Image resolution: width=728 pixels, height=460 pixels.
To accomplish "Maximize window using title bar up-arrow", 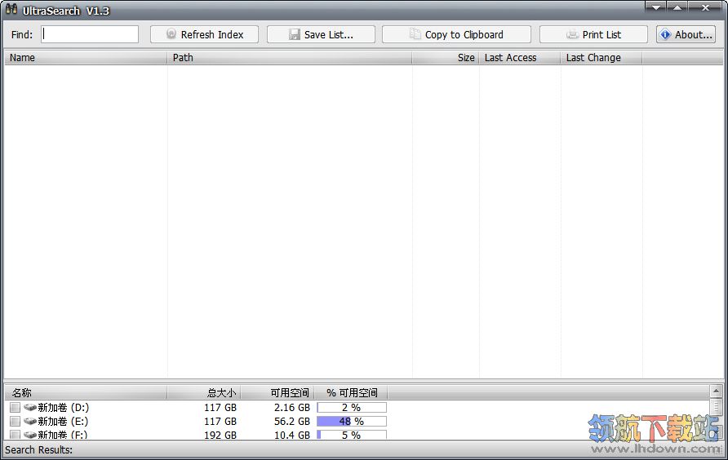I will coord(677,7).
